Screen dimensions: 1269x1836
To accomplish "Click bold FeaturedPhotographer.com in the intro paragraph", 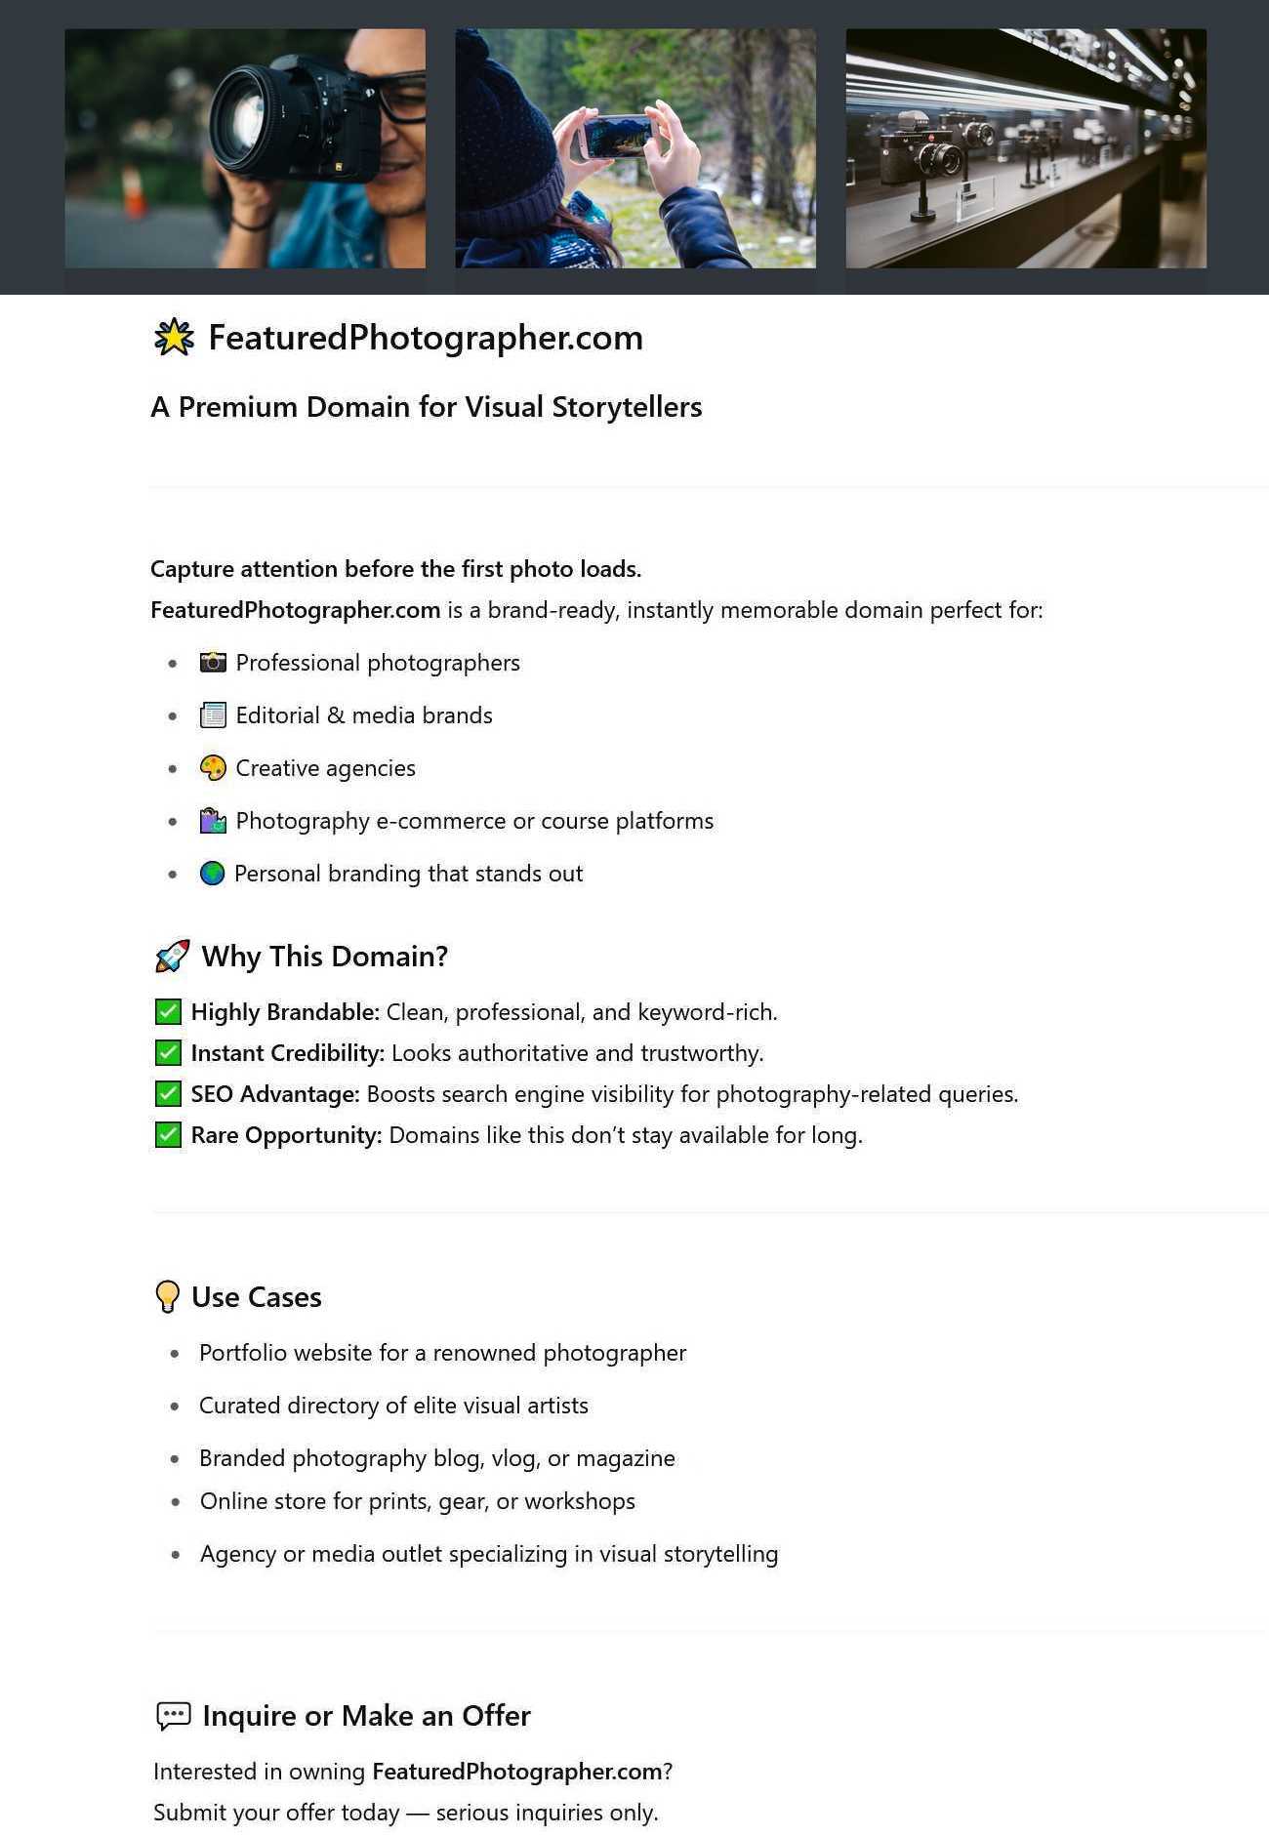I will (x=295, y=610).
